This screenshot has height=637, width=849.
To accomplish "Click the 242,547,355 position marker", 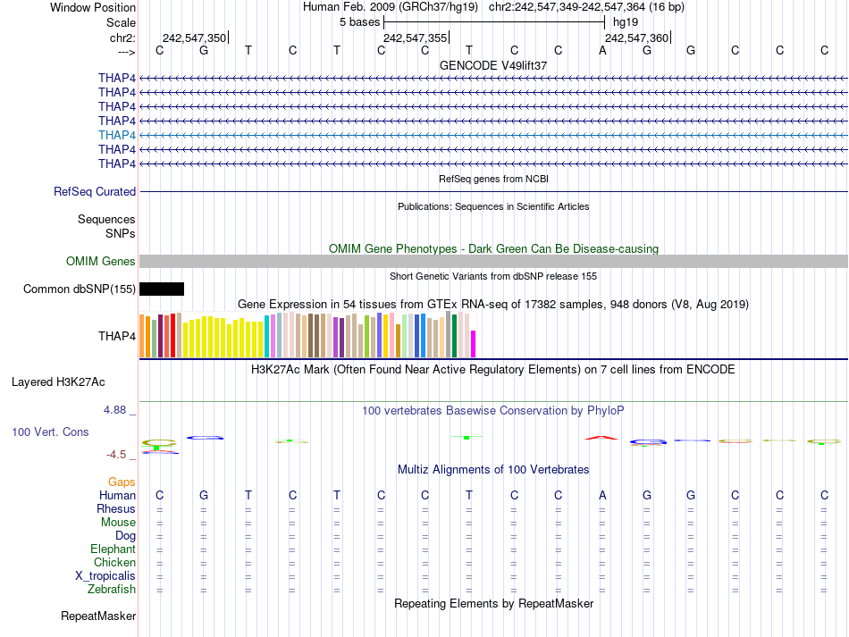I will tap(416, 38).
